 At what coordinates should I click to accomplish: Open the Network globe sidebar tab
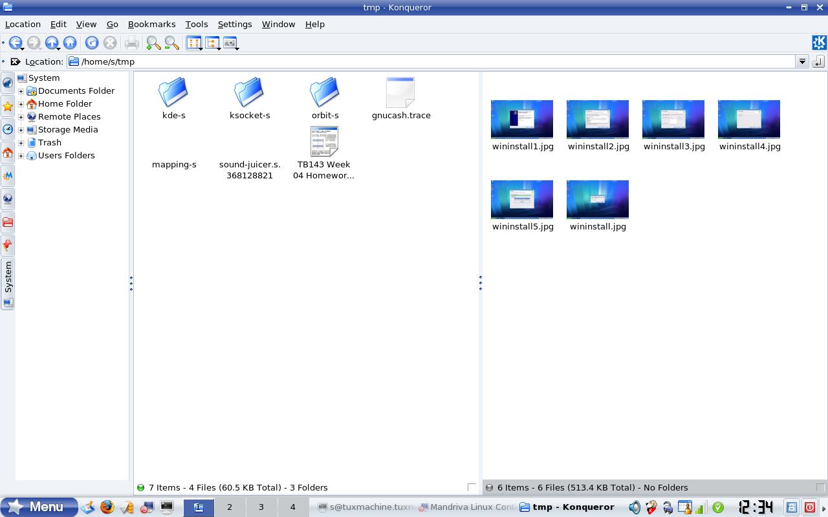(8, 199)
